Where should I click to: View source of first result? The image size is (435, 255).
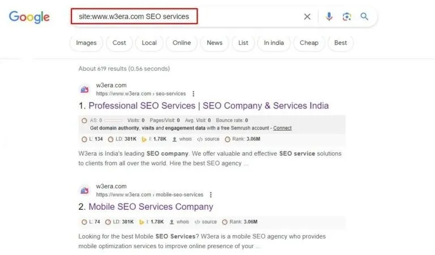[208, 139]
